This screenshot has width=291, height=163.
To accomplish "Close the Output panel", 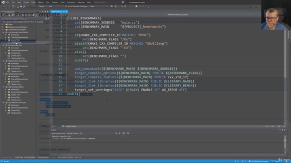I will tap(285, 130).
